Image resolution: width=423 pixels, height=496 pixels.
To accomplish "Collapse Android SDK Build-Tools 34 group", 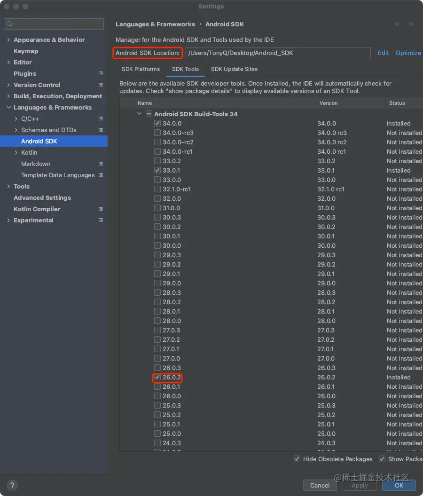I will coord(139,114).
